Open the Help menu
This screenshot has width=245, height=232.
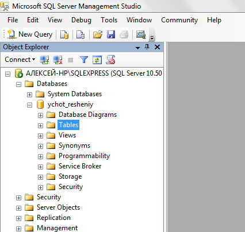pos(214,20)
